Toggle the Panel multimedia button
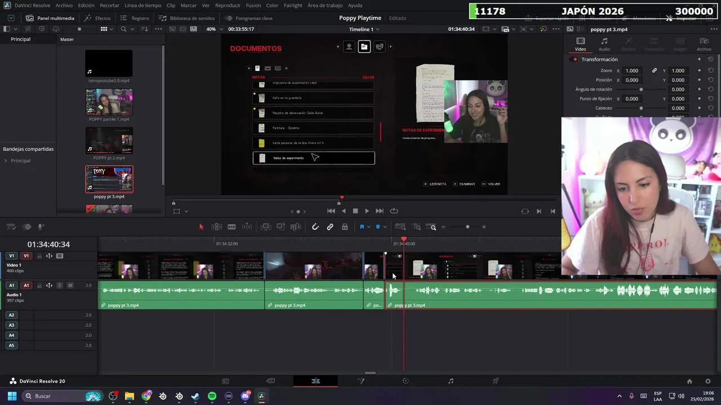Image resolution: width=721 pixels, height=405 pixels. (50, 18)
